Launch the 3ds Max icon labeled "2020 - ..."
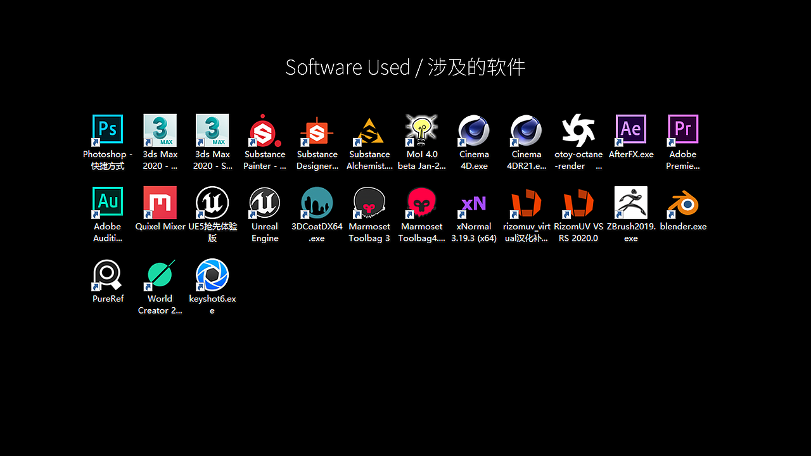This screenshot has height=456, width=811. point(160,130)
